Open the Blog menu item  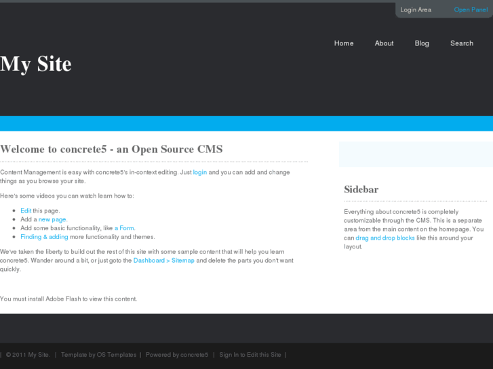pyautogui.click(x=422, y=43)
